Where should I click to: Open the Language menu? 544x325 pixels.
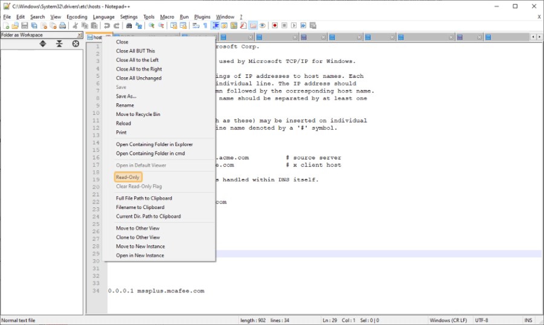click(x=103, y=17)
